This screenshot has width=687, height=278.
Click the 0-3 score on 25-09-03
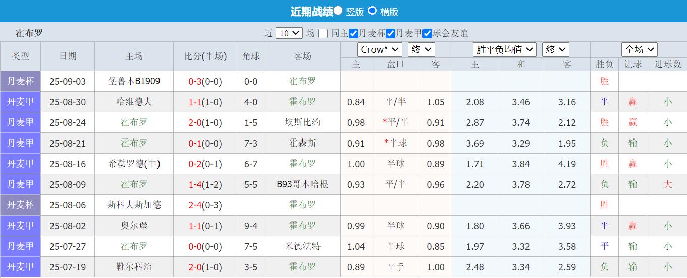click(x=195, y=81)
